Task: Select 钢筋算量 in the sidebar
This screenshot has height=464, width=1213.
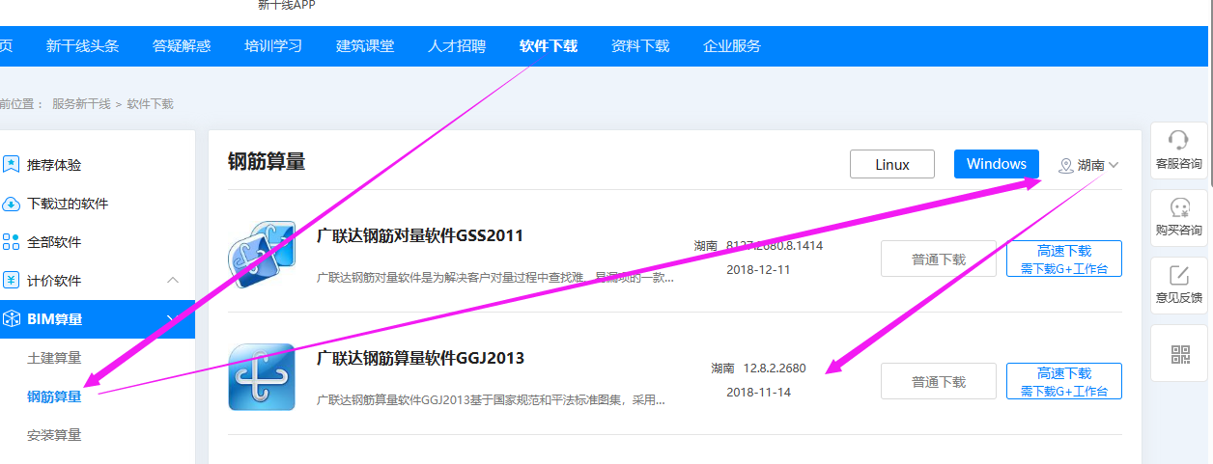Action: click(x=54, y=396)
